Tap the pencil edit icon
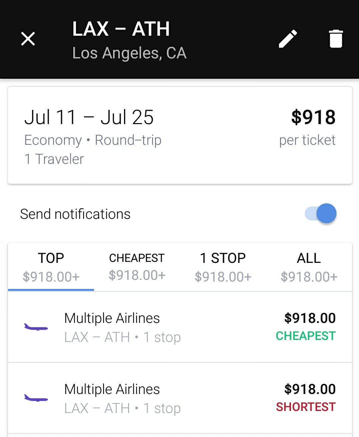This screenshot has width=359, height=437. pyautogui.click(x=288, y=39)
